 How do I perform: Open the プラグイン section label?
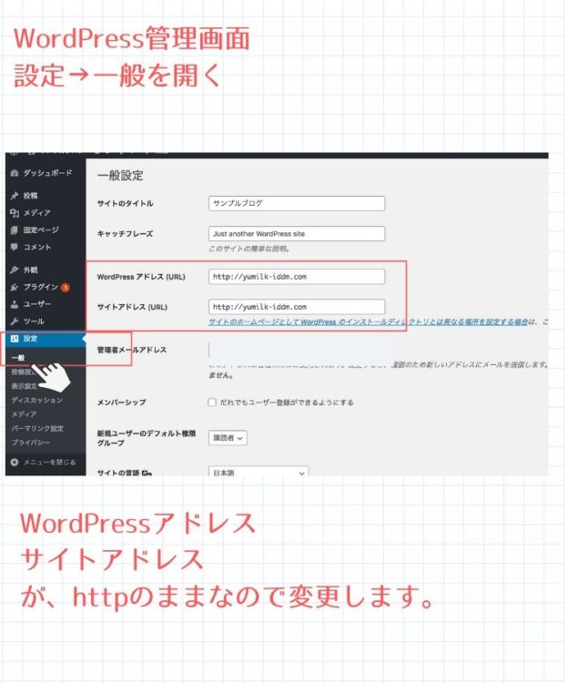[x=40, y=287]
